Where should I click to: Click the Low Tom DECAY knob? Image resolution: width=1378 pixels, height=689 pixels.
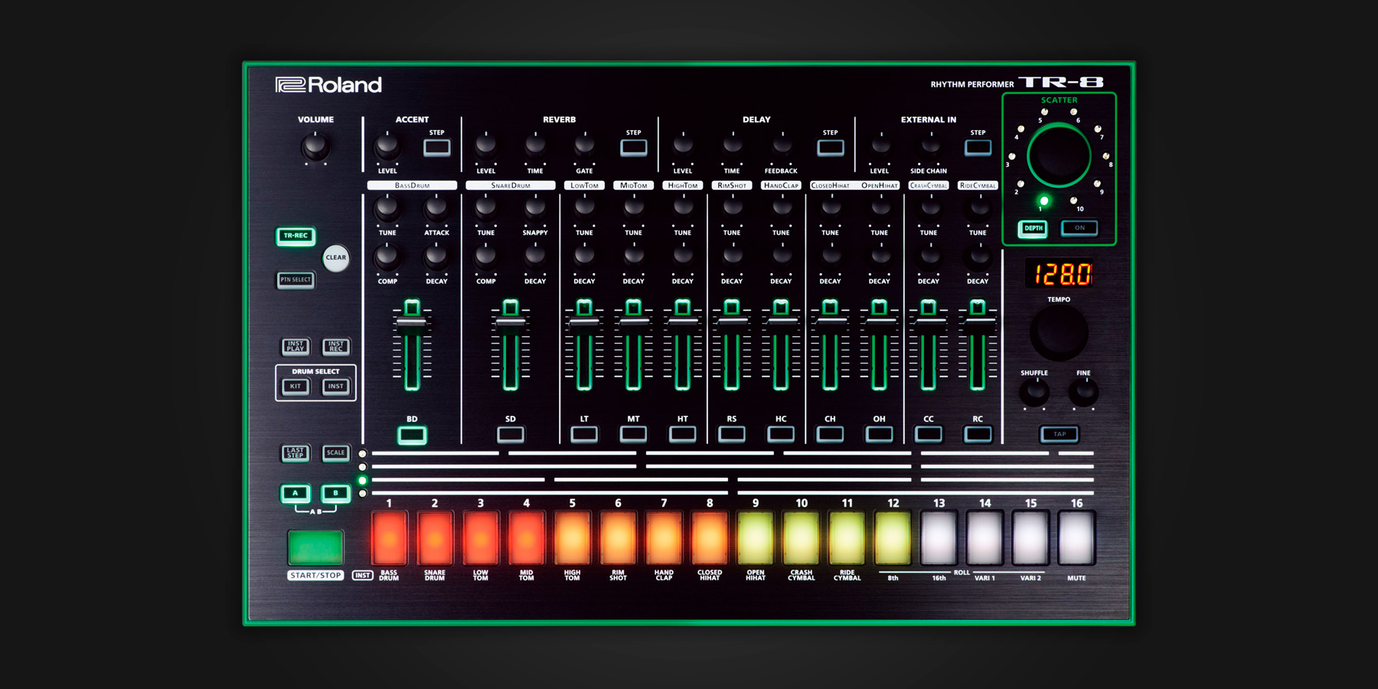tap(584, 256)
